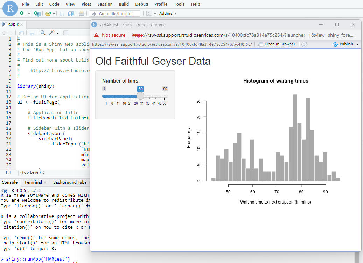Click the Number of bins slider handle
The width and height of the screenshot is (363, 263).
pos(140,96)
